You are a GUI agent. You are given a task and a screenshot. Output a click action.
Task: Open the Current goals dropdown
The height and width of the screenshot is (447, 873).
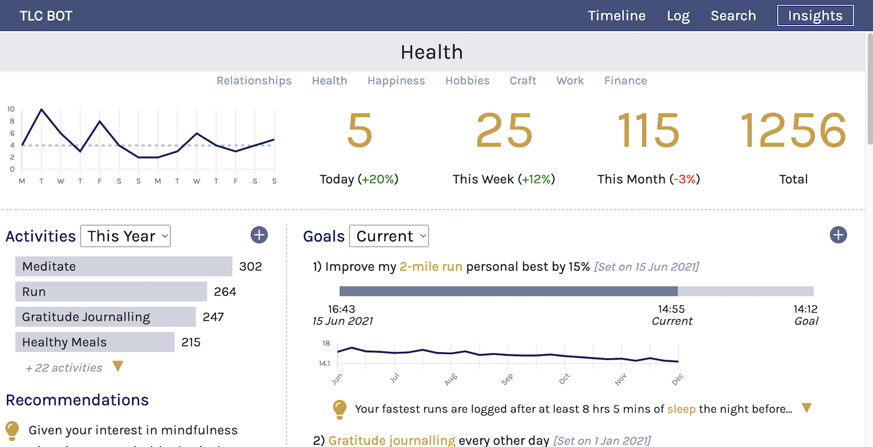point(389,236)
